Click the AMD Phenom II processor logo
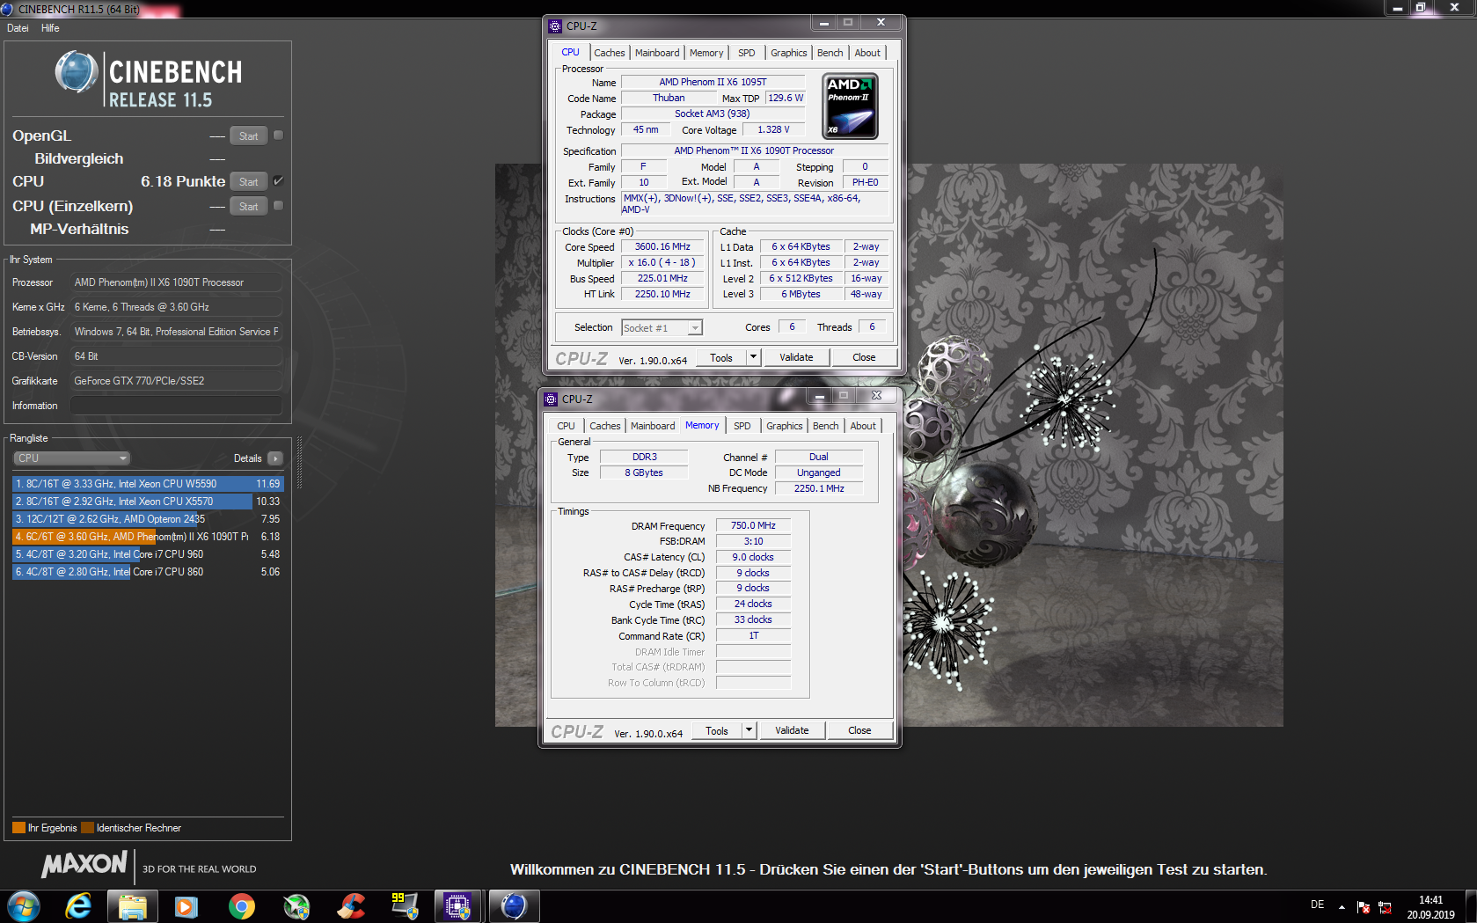Screen dimensions: 1477x923 pyautogui.click(x=850, y=106)
